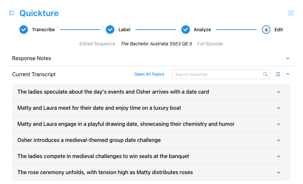
Task: Switch to Edited Sequence tab
Action: (x=97, y=44)
